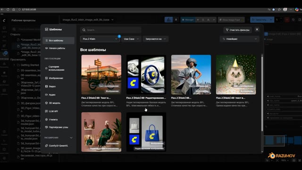Select the Аудио category icon

pyautogui.click(x=46, y=94)
